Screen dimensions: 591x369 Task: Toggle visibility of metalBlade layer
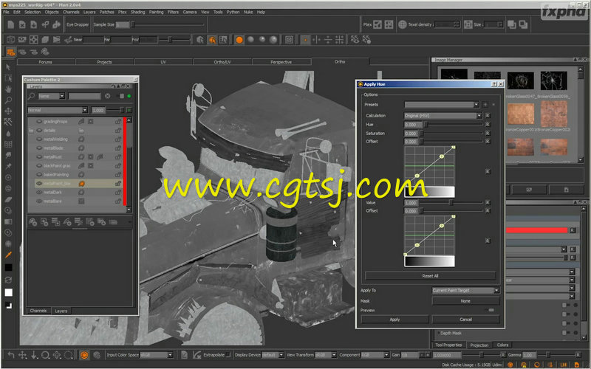click(x=39, y=148)
